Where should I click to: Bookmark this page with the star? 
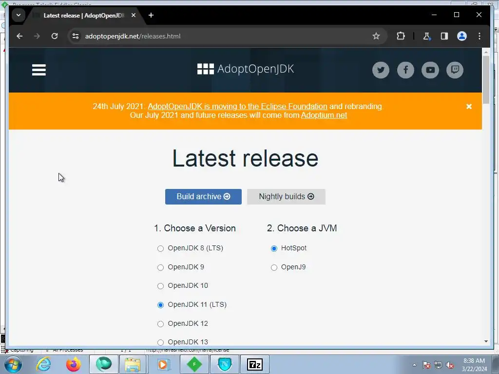click(x=376, y=36)
